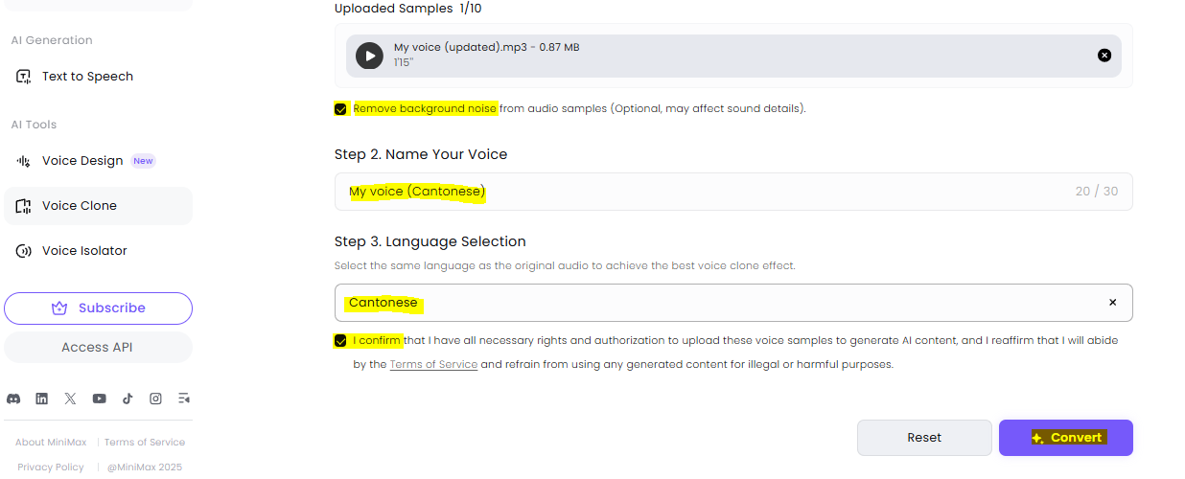The width and height of the screenshot is (1185, 479).
Task: Click the @MiniMax 2025 footer text
Action: click(145, 468)
